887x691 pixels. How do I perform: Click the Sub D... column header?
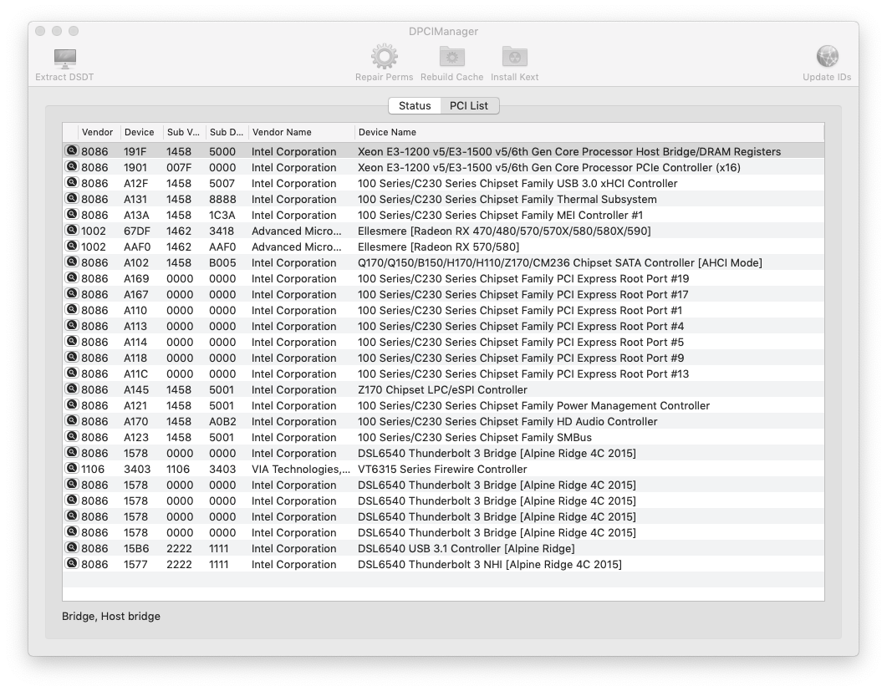227,132
